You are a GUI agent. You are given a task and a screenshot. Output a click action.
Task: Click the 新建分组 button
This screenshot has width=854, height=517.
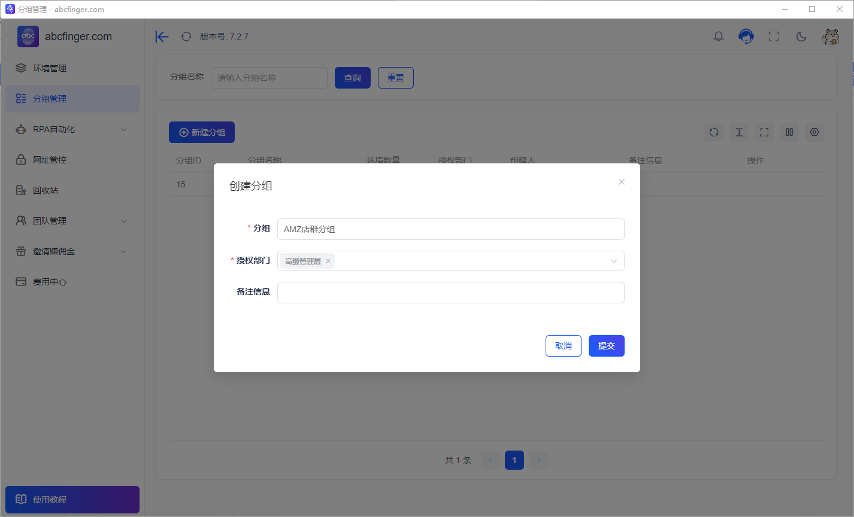click(x=202, y=132)
